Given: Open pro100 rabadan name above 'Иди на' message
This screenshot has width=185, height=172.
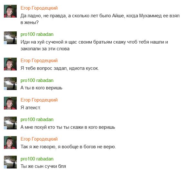Looking at the screenshot, I should [x=37, y=34].
